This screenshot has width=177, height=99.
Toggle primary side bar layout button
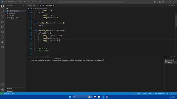pos(155,2)
